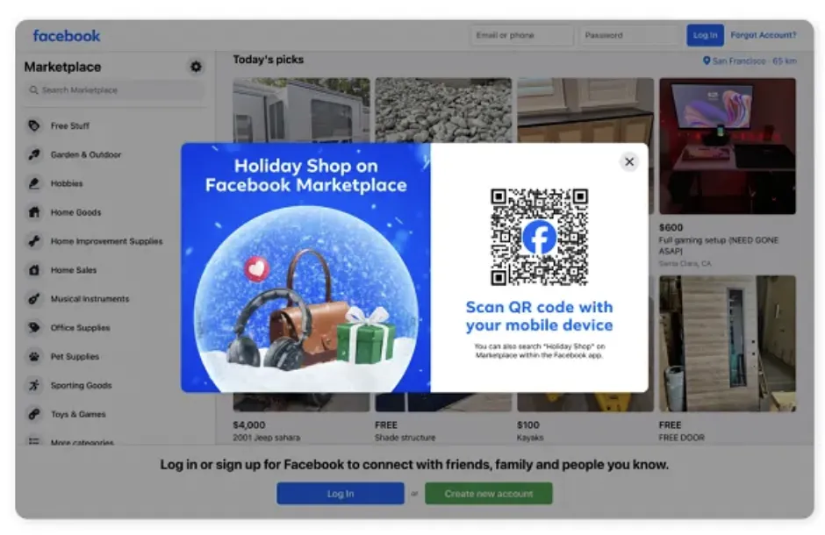Close the Holiday Shop popup
The image size is (825, 535).
(x=628, y=161)
